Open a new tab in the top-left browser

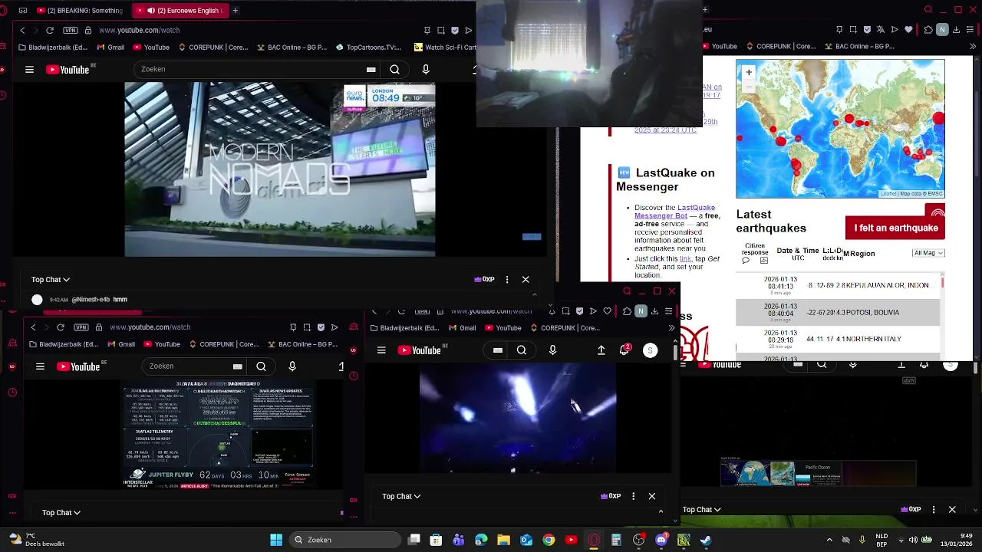point(235,11)
